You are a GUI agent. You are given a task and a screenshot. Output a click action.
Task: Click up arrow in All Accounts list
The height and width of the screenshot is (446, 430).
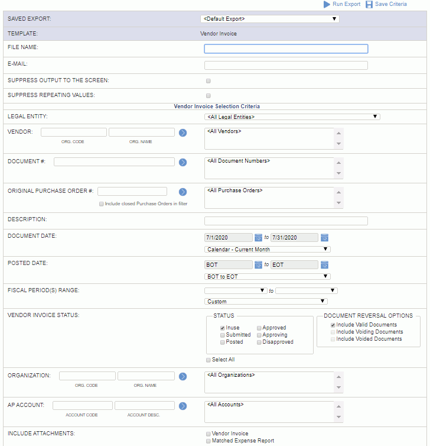click(338, 406)
